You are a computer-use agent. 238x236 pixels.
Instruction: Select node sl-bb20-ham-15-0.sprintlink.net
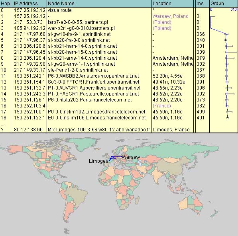(82, 52)
